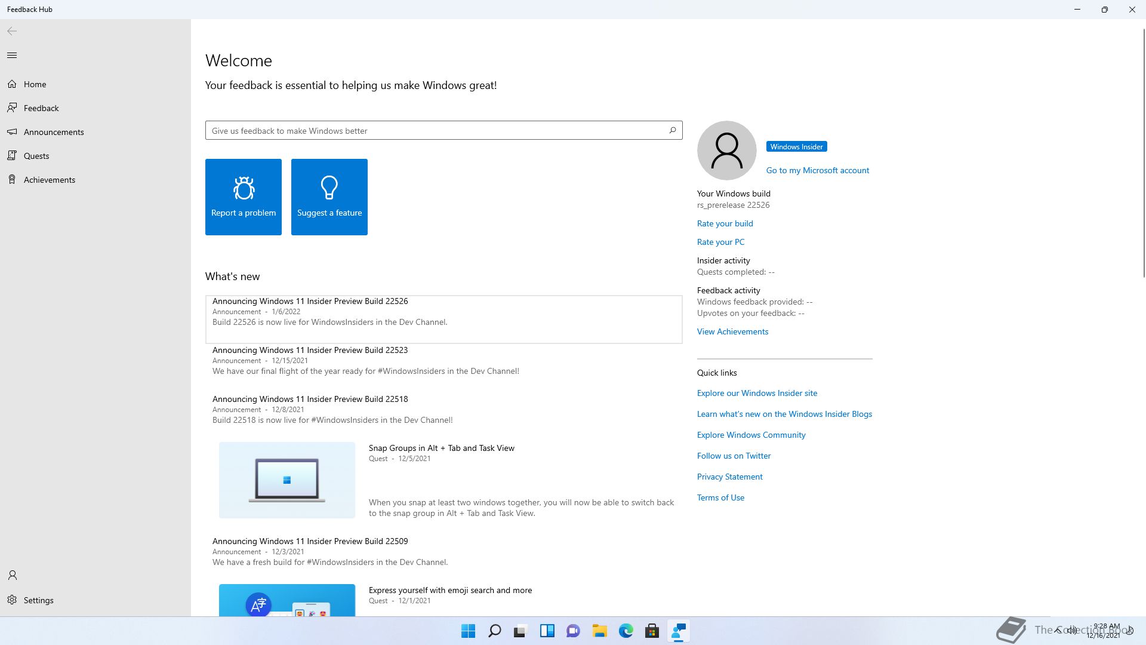Click the bug icon to report a problem
The height and width of the screenshot is (645, 1146).
244,188
